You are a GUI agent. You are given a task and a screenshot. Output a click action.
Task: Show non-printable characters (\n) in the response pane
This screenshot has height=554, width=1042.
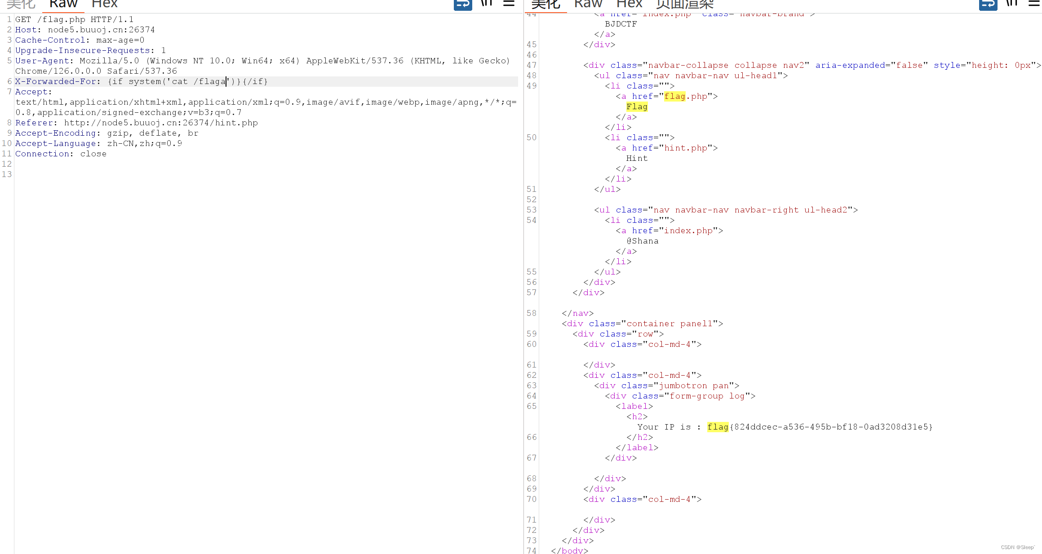point(1012,3)
